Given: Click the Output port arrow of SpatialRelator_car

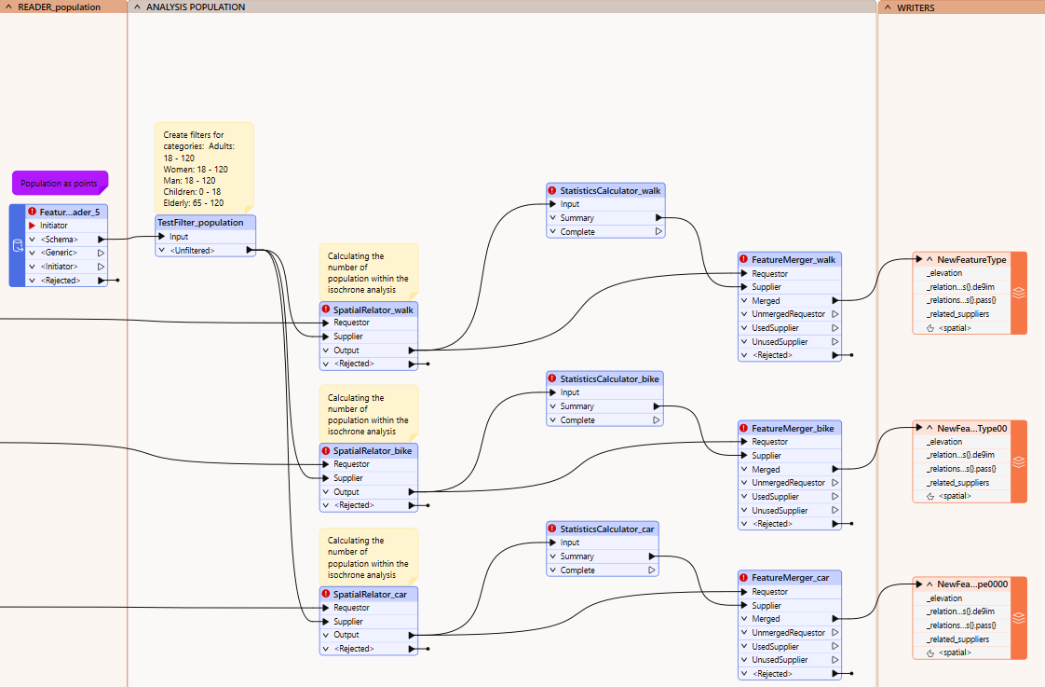Looking at the screenshot, I should [412, 635].
